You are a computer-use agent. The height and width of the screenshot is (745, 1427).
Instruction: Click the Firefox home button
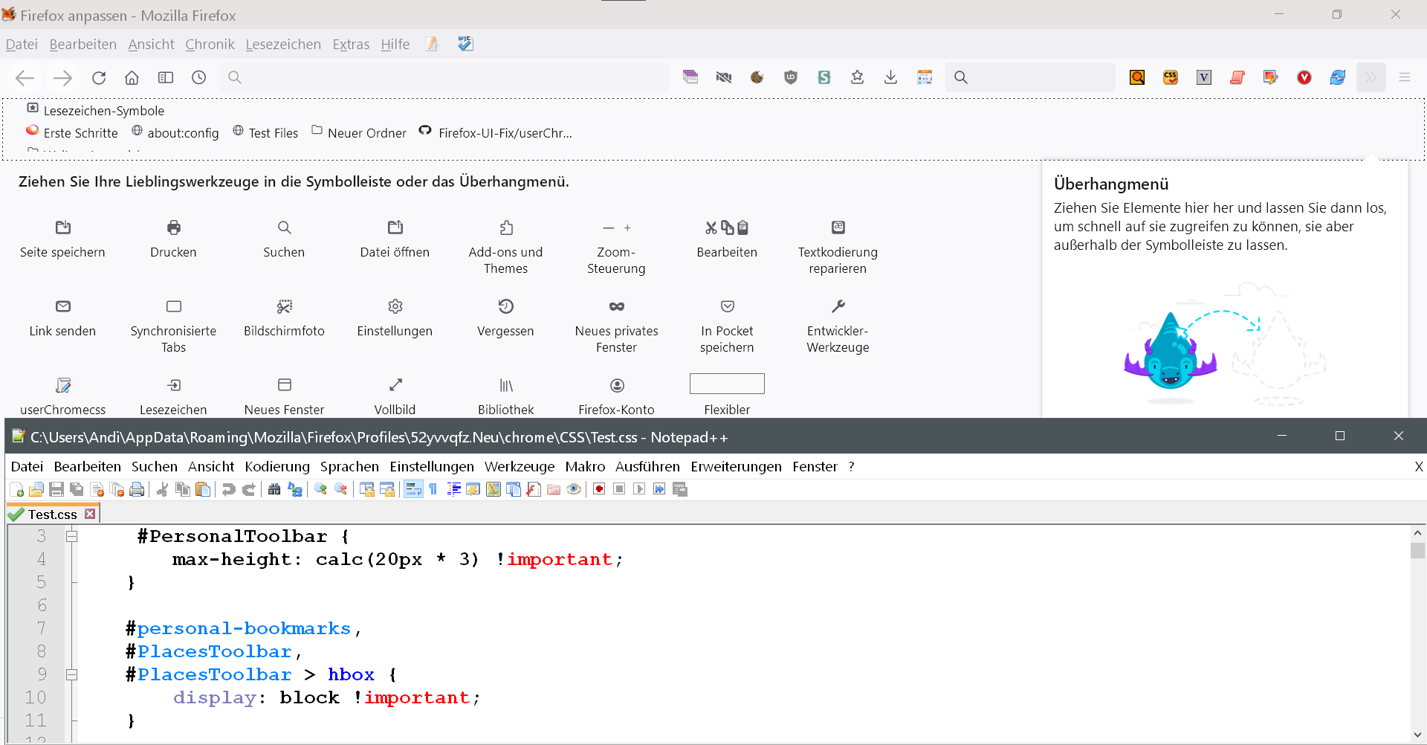tap(132, 77)
